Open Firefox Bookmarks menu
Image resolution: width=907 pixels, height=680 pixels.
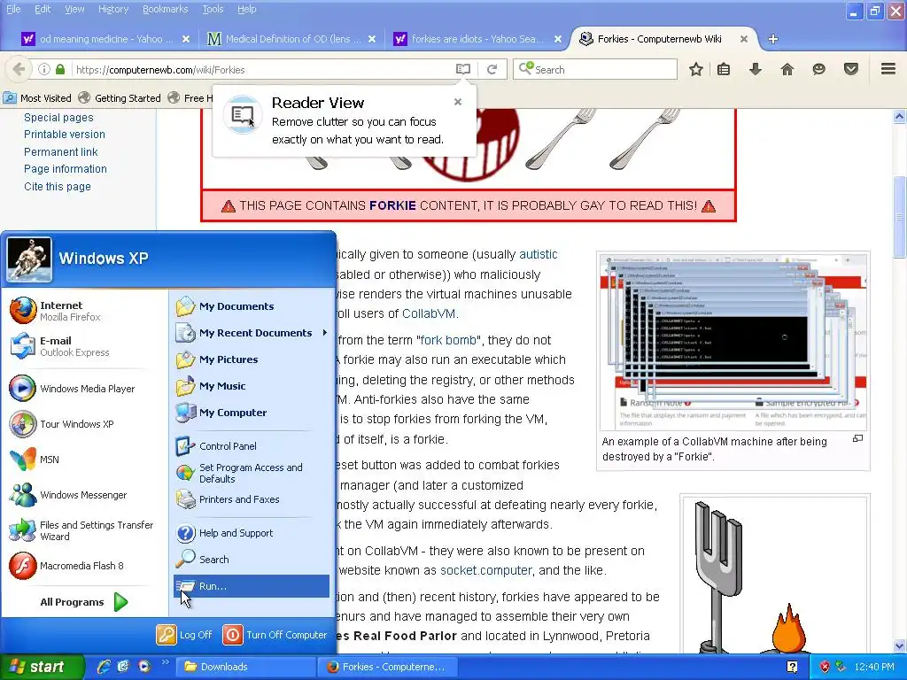click(165, 9)
